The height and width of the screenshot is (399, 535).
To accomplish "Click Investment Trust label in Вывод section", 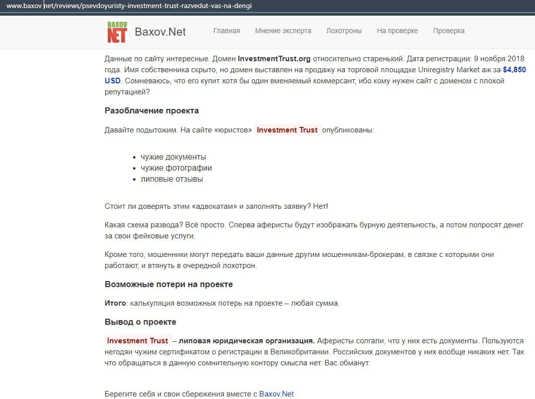I will 138,341.
